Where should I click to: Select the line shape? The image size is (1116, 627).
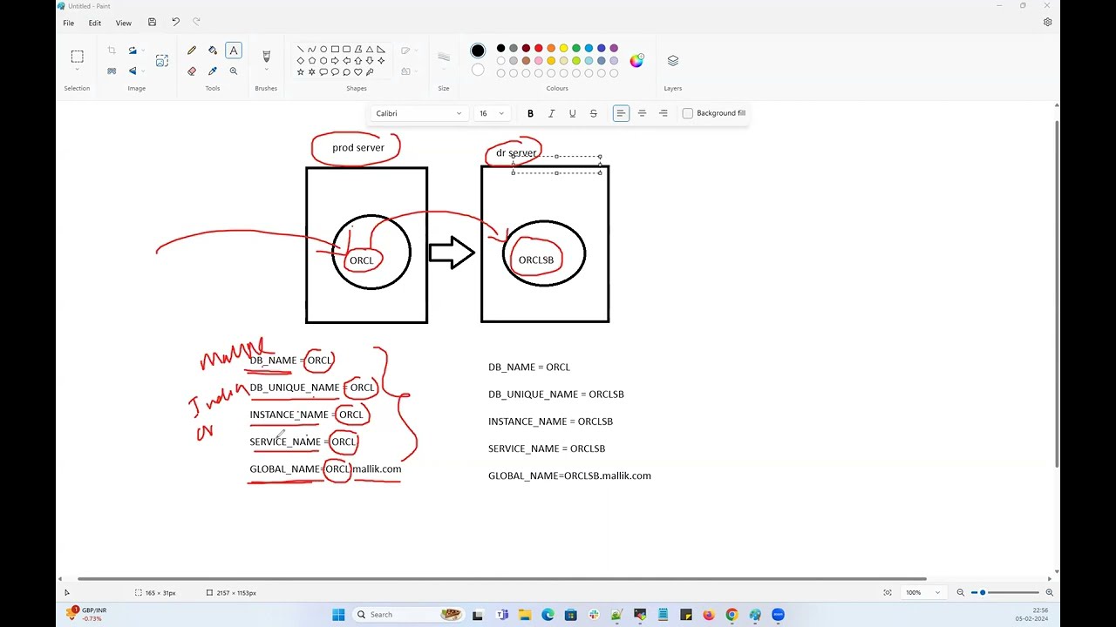coord(301,50)
